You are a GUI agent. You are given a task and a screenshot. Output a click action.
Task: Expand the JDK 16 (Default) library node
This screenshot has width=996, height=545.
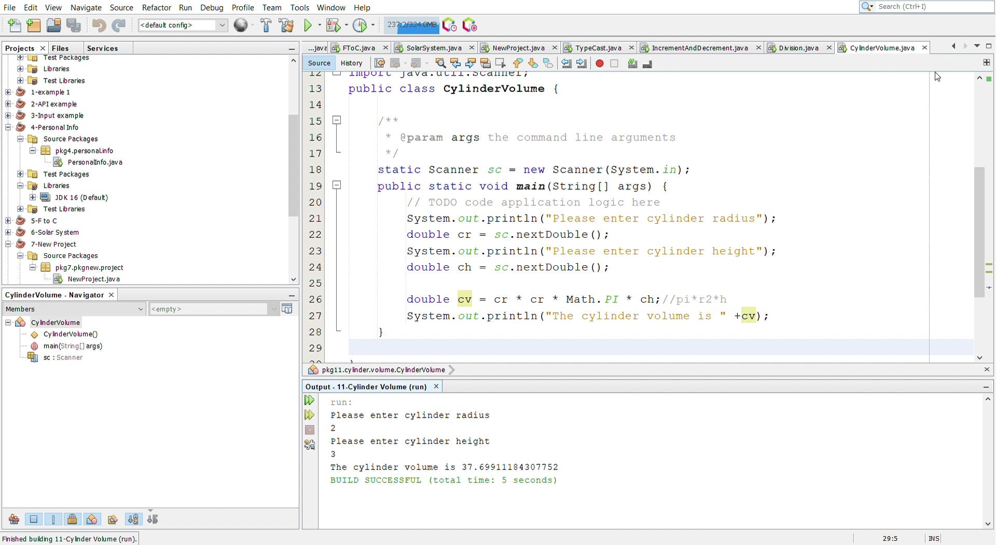click(x=33, y=197)
